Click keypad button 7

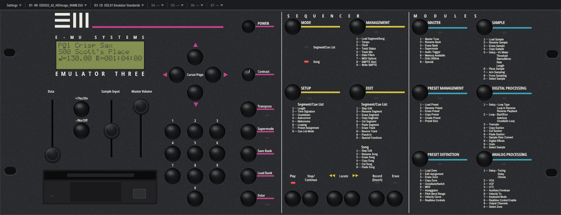172,176
